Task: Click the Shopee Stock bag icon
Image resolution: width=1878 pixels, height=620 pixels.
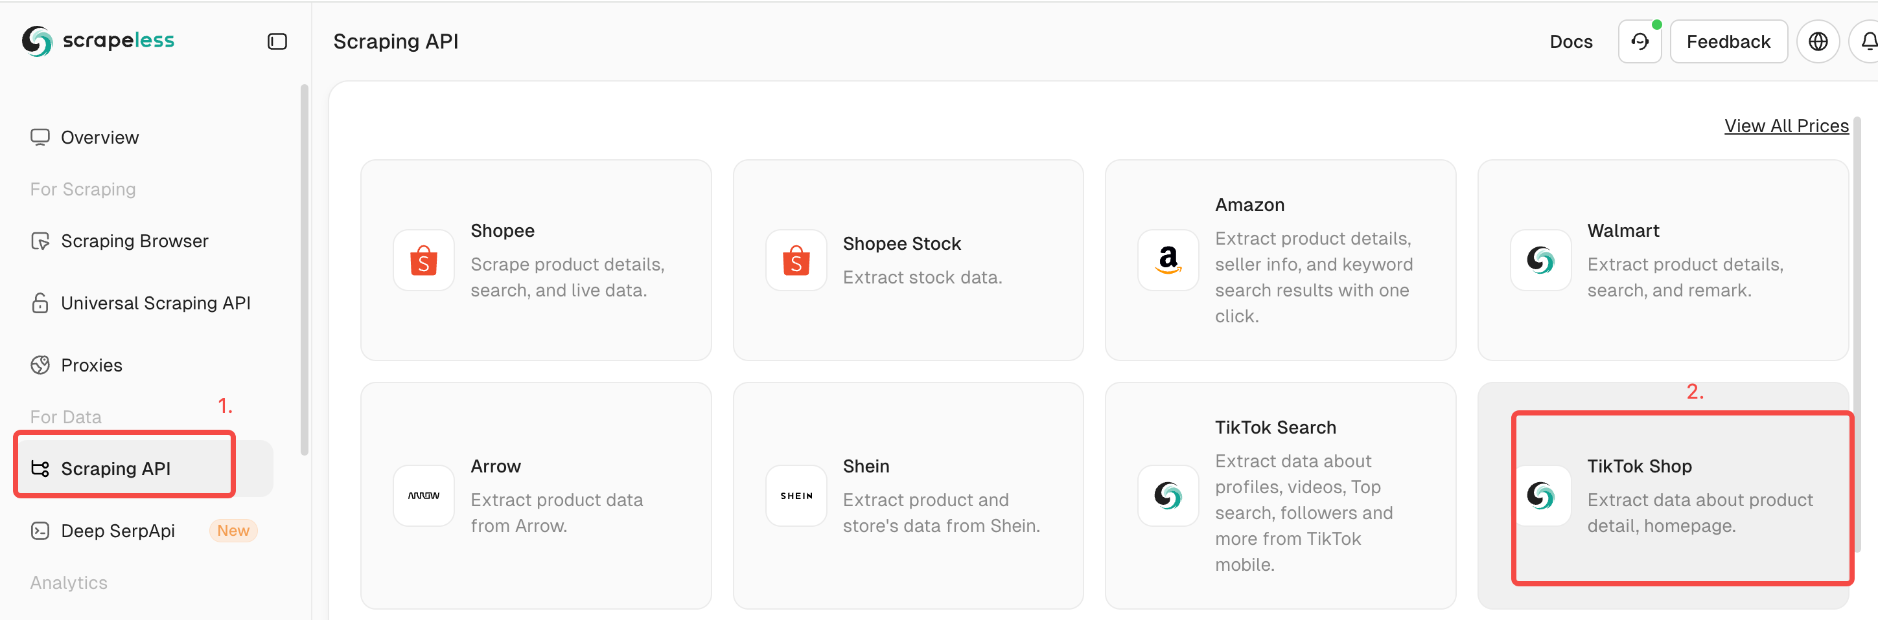Action: [796, 261]
